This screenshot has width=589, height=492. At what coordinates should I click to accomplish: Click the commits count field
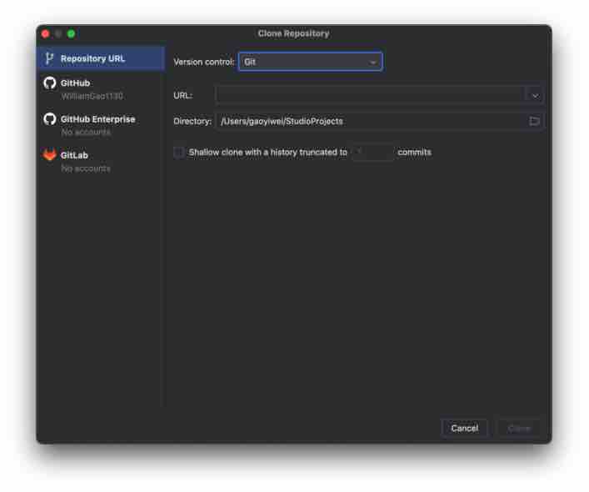tap(372, 153)
